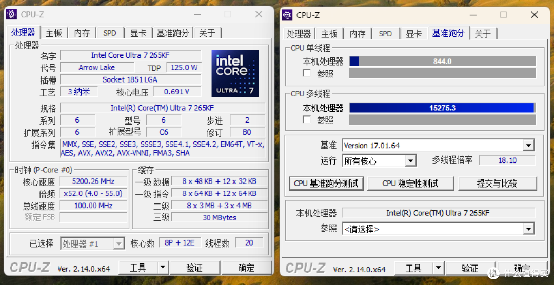Image resolution: width=554 pixels, height=285 pixels.
Task: Click TDP value 125.0 W
Action: tap(184, 68)
